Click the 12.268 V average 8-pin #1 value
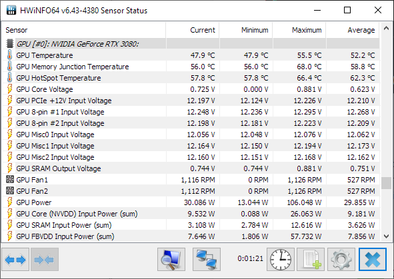 coord(361,112)
